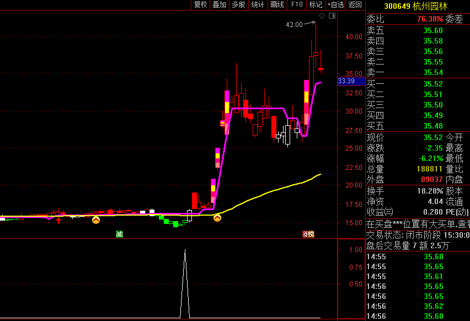Click the 复权 toolbar button
The image size is (470, 321).
point(201,5)
